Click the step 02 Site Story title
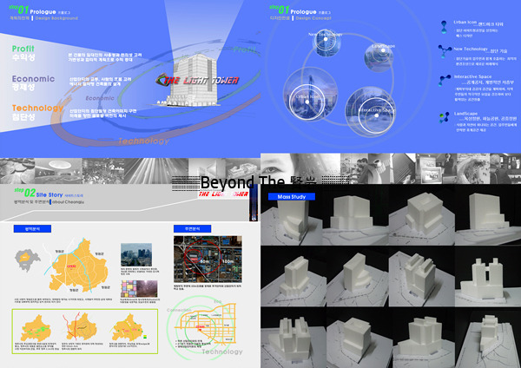Screen dimensions: 521x368 point(49,193)
